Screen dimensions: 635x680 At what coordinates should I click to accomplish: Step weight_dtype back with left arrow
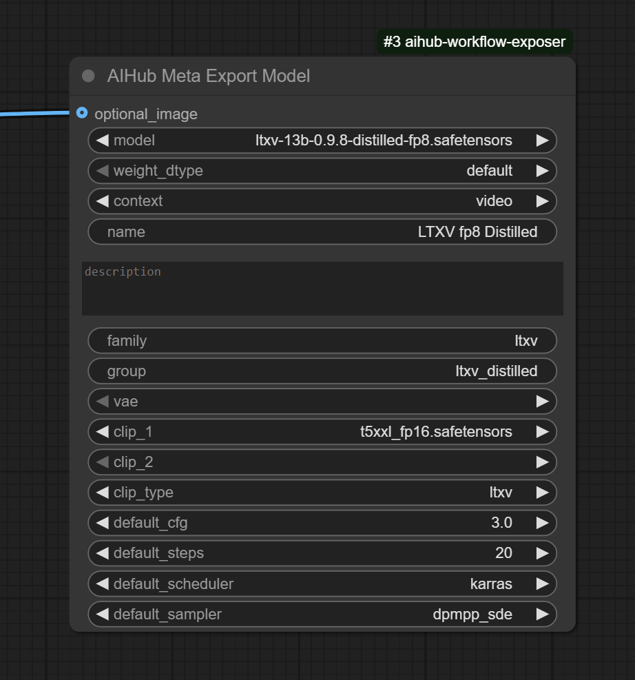103,171
